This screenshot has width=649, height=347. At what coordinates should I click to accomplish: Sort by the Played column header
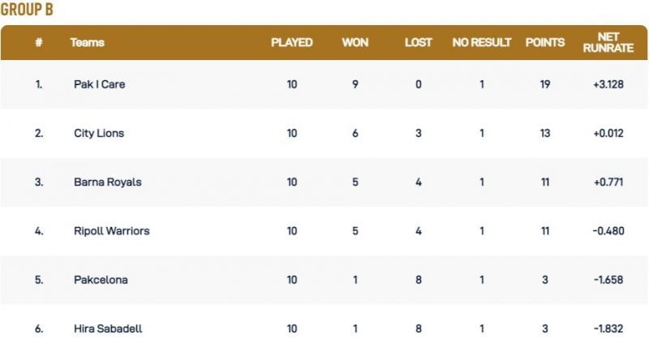[291, 43]
